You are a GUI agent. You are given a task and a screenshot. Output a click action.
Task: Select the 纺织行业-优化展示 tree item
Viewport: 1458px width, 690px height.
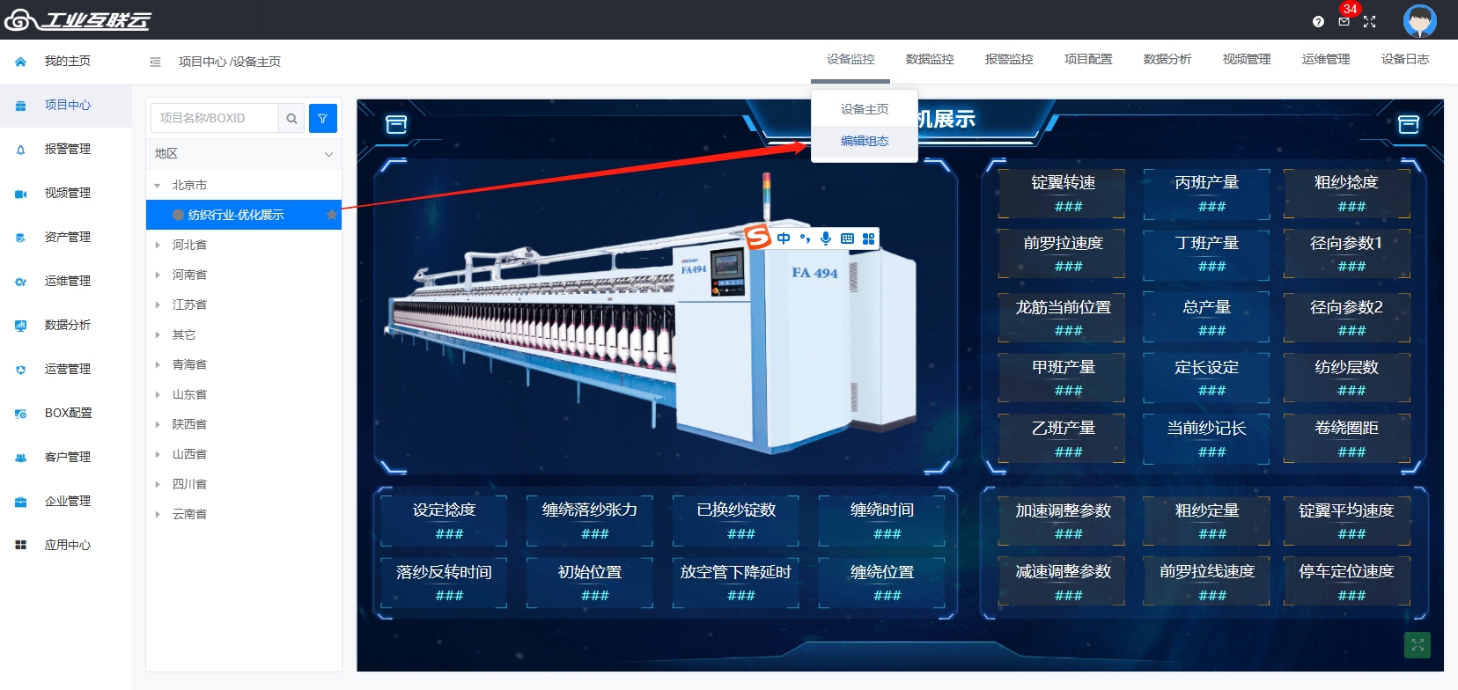(x=244, y=215)
